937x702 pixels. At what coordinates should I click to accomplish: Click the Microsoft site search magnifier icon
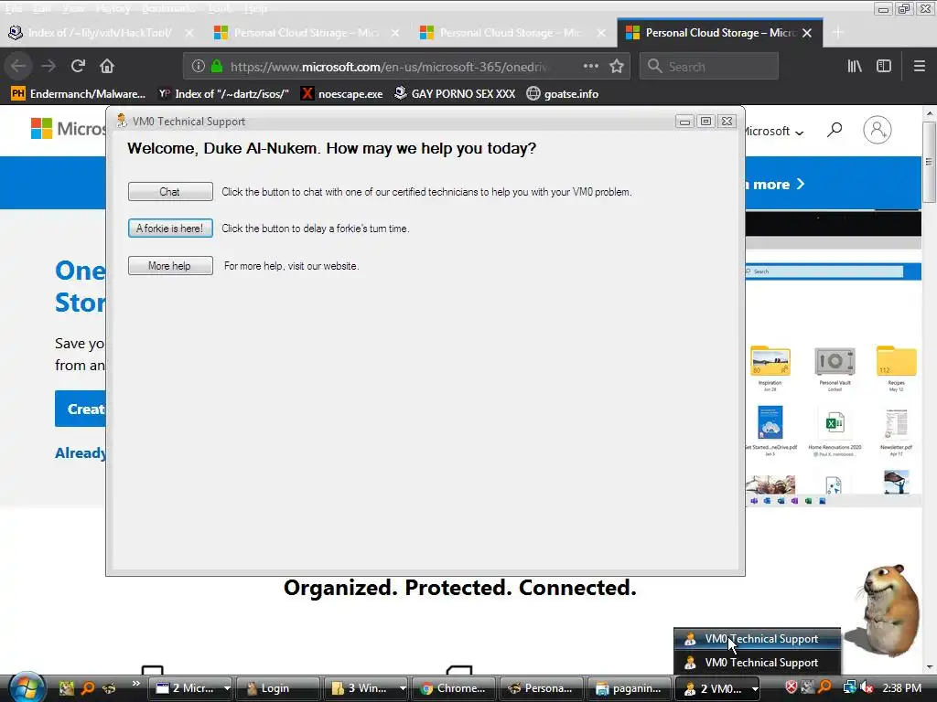[x=835, y=130]
